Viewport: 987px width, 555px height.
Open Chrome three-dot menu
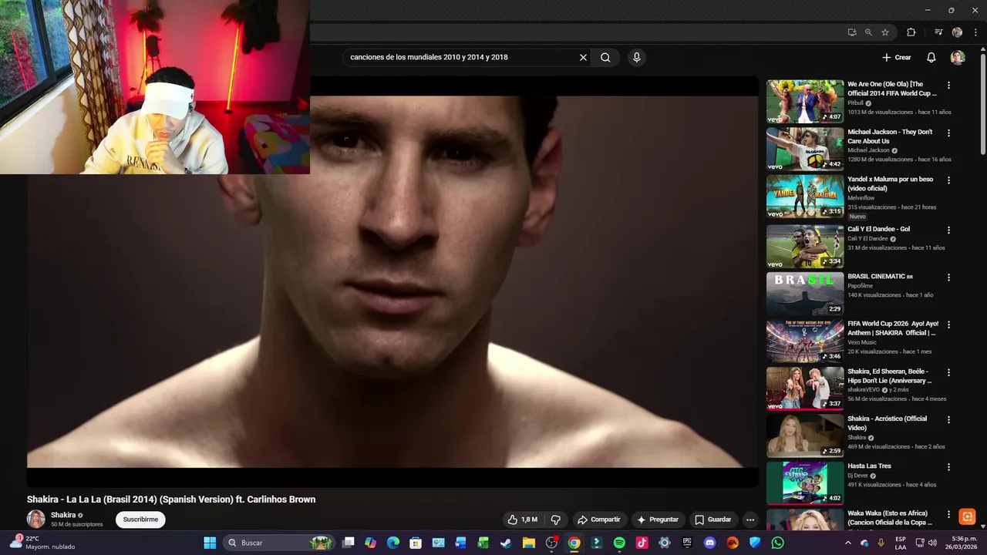(975, 32)
